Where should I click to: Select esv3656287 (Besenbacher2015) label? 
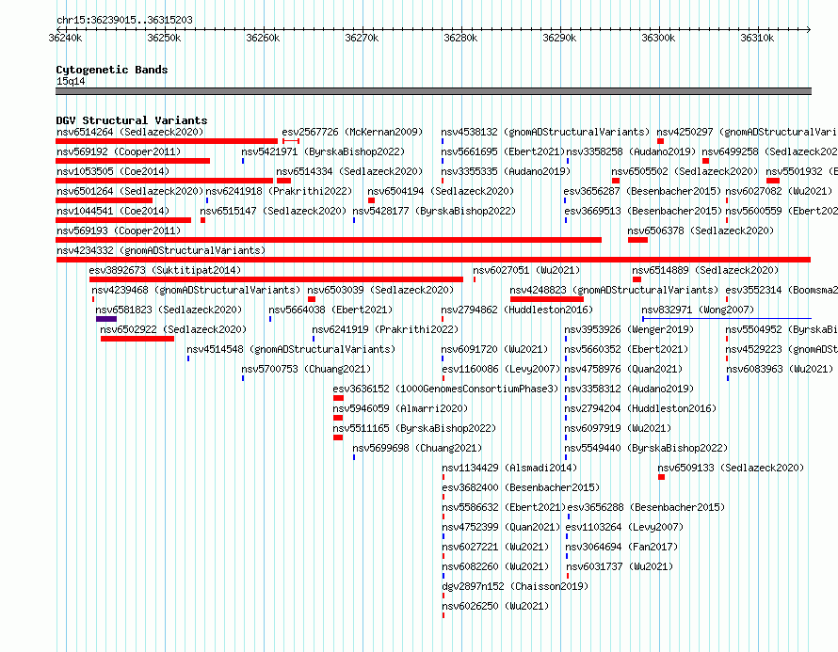642,191
